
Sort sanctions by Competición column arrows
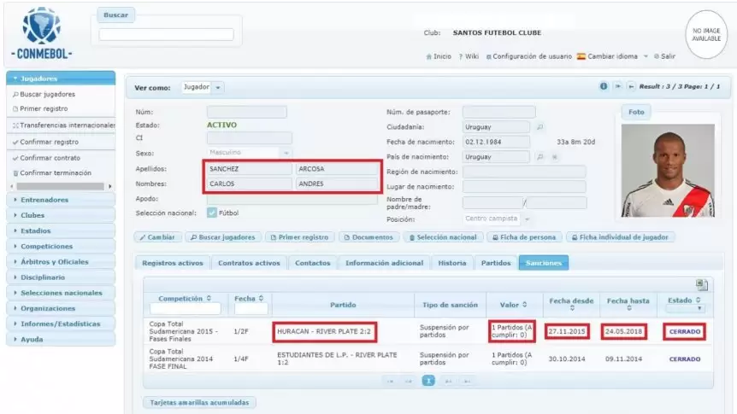[209, 298]
